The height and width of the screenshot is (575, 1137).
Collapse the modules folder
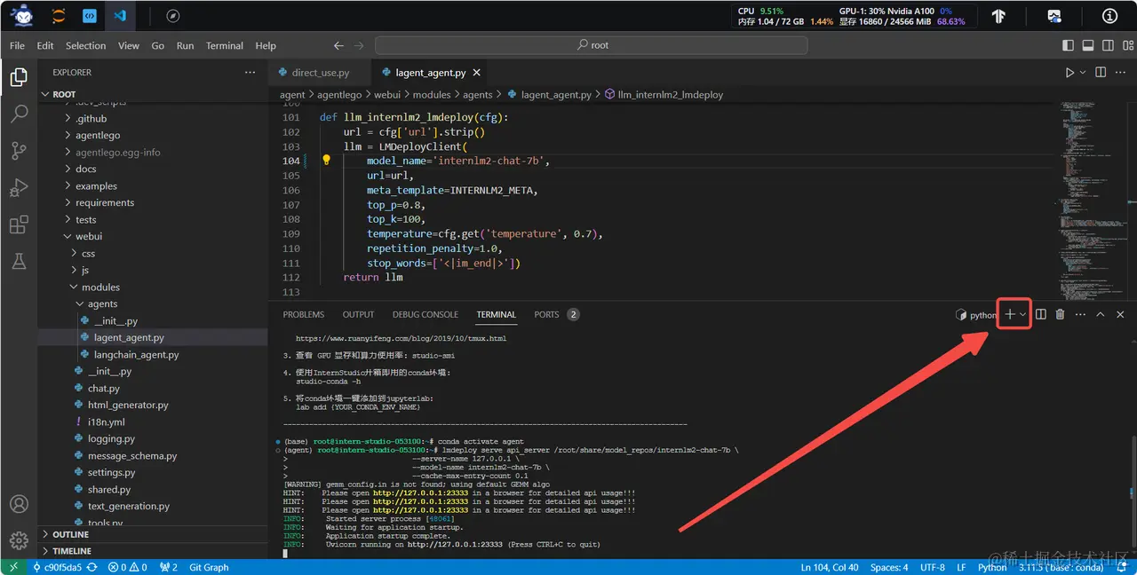click(100, 287)
